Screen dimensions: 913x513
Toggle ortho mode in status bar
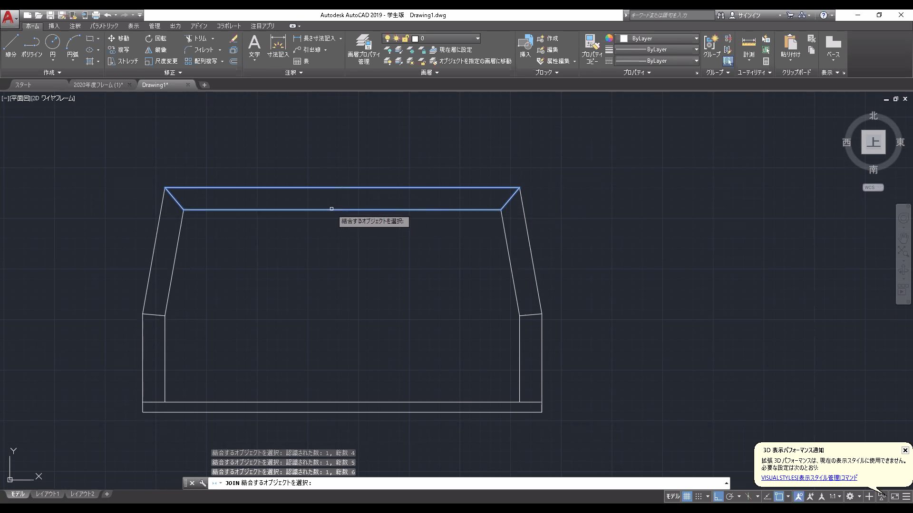pos(718,496)
